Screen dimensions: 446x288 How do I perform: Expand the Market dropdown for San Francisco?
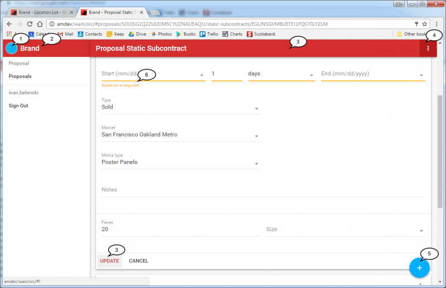tap(256, 135)
